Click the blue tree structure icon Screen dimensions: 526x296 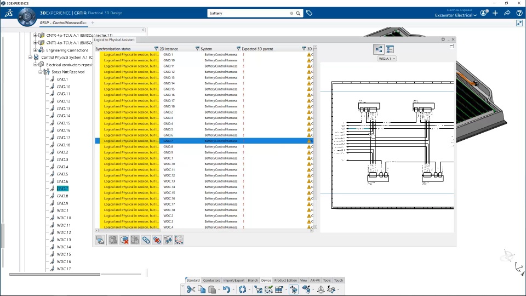[258, 289]
